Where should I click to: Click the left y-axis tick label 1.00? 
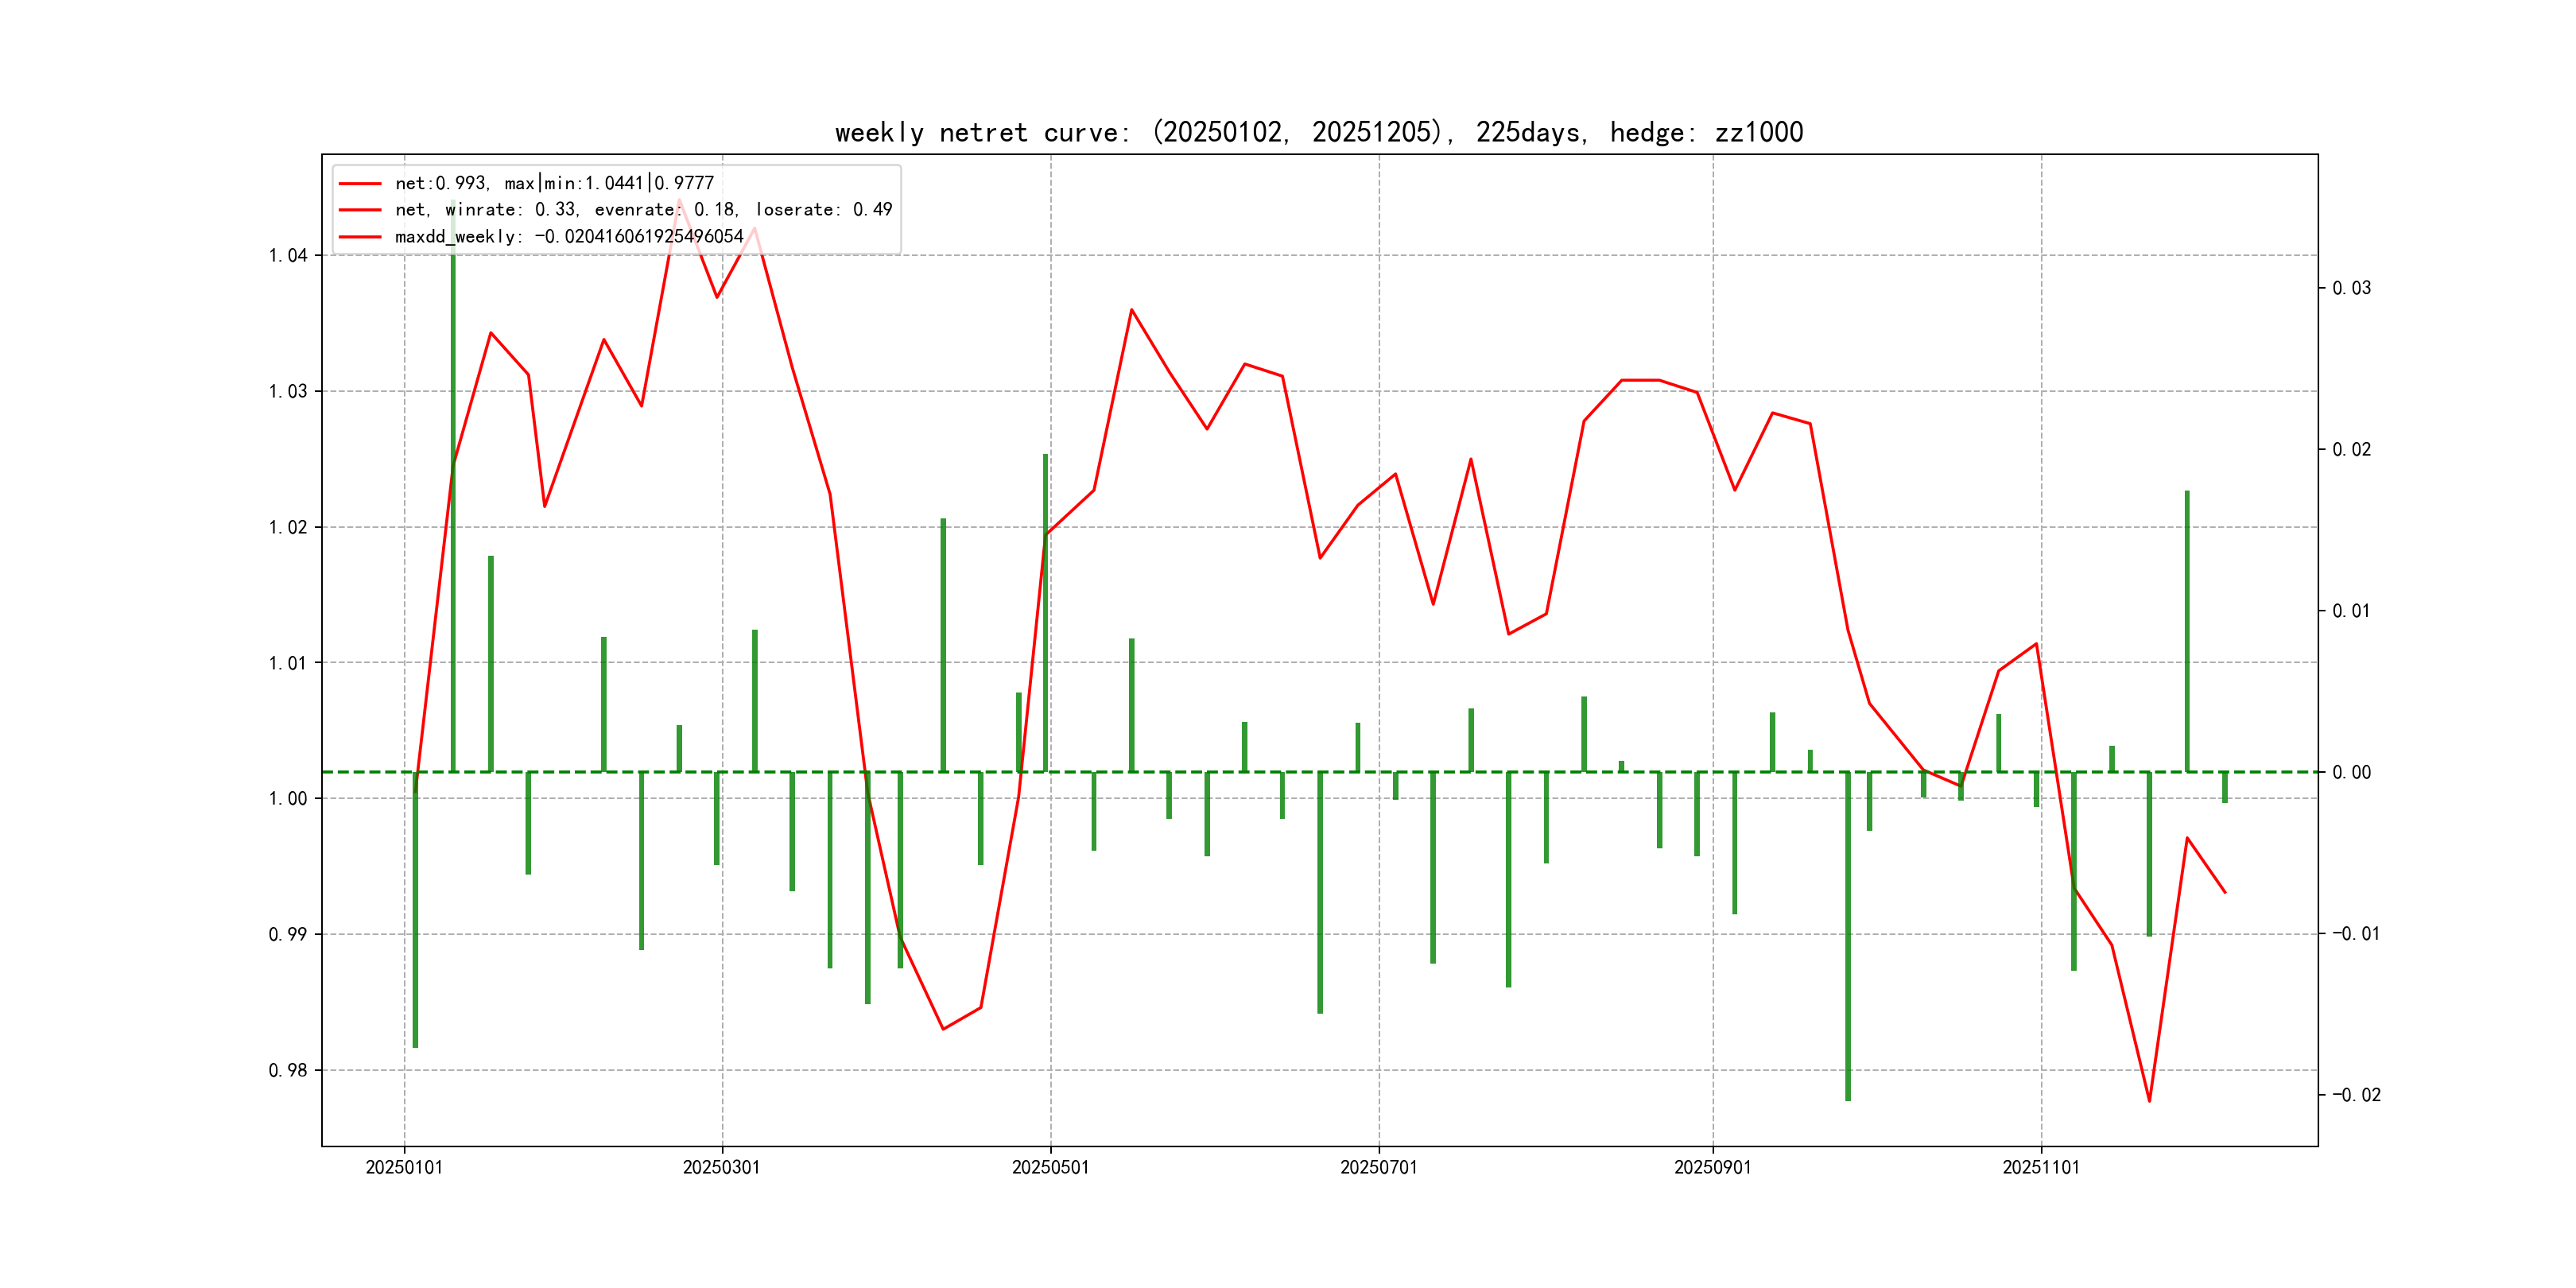click(288, 799)
